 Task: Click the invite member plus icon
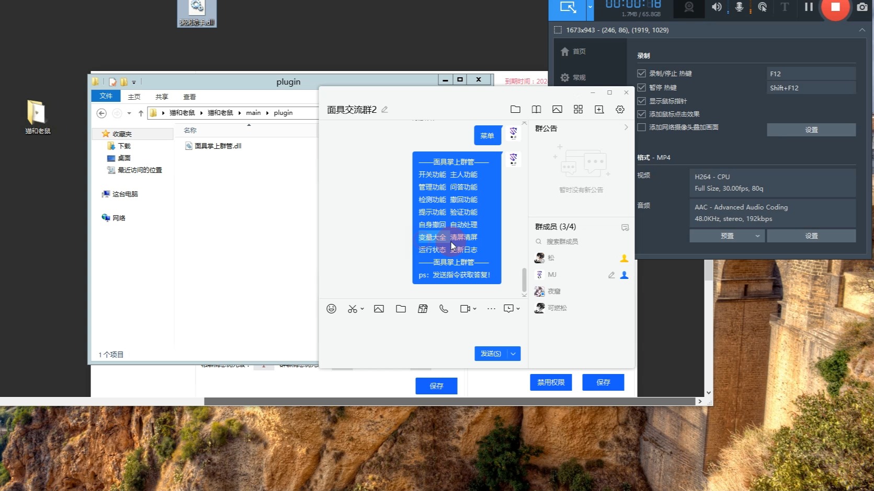click(x=599, y=109)
